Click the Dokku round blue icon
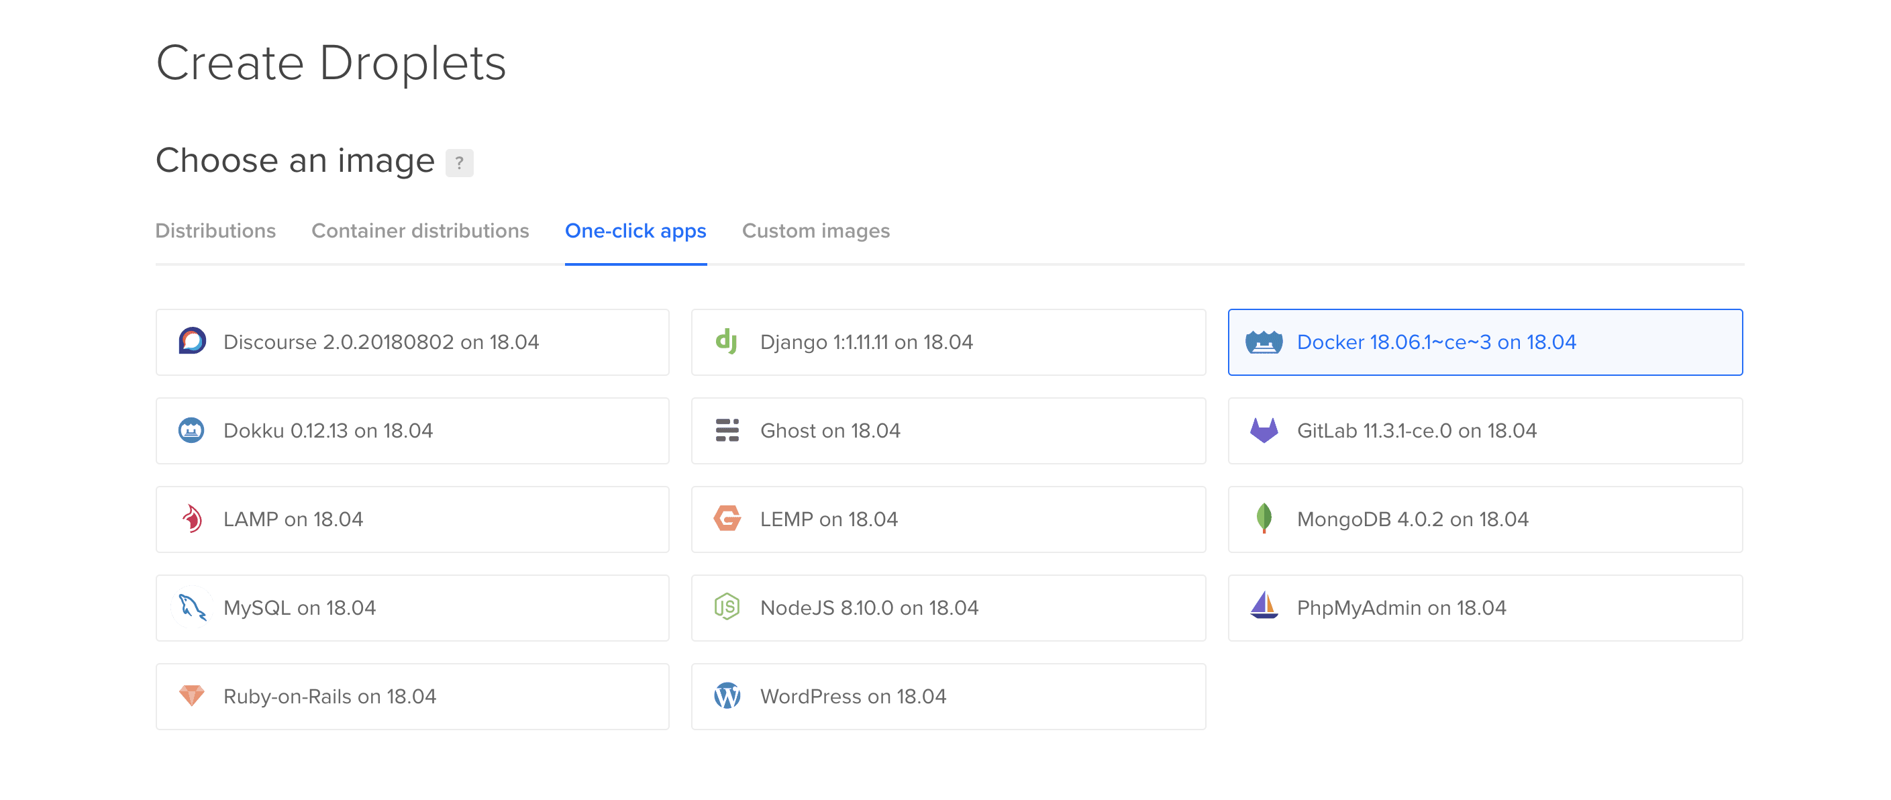 click(192, 430)
